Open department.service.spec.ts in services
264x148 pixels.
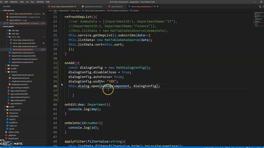pyautogui.click(x=22, y=75)
